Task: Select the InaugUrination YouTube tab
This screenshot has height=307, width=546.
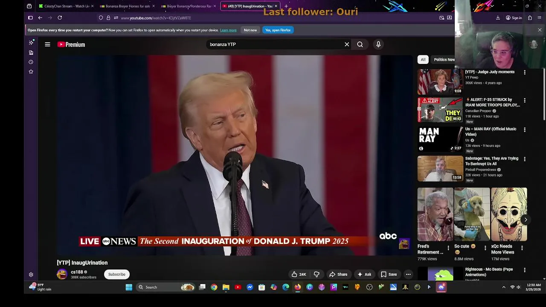Action: 250,6
